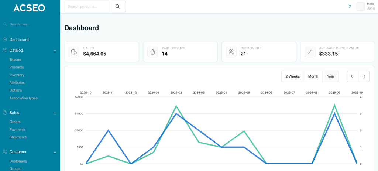This screenshot has height=171, width=378.
Task: Switch chart to 2 Weeks view
Action: coord(293,76)
